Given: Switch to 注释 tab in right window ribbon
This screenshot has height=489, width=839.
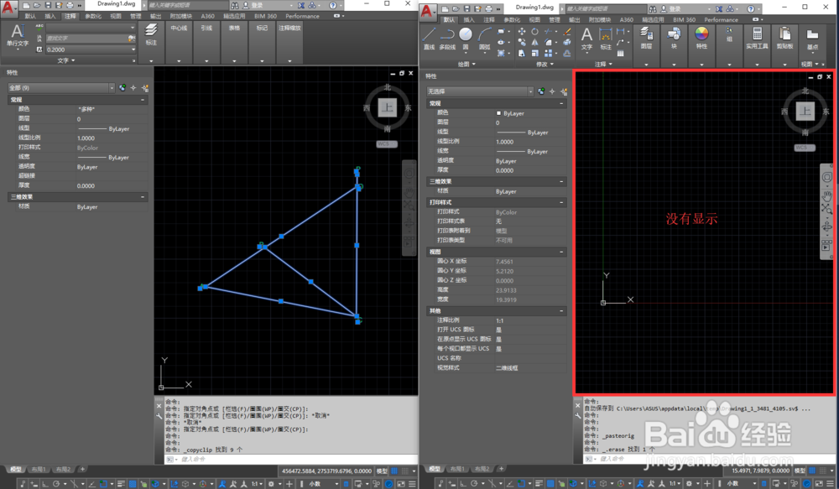Looking at the screenshot, I should tap(489, 20).
